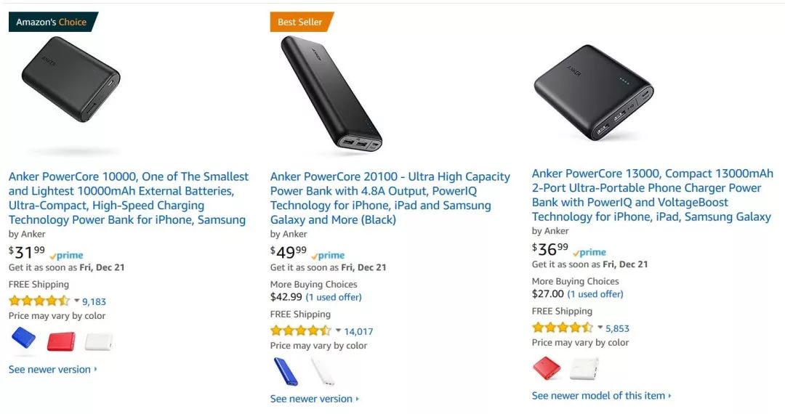Choose the white PowerCore 10000 color option
Image resolution: width=785 pixels, height=414 pixels.
99,341
